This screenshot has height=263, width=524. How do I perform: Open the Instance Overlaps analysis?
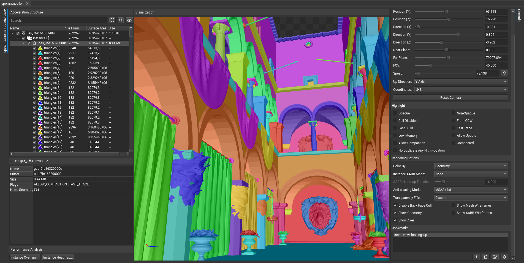point(25,257)
